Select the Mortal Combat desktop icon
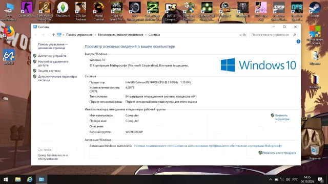The height and width of the screenshot is (184, 328). [x=98, y=11]
